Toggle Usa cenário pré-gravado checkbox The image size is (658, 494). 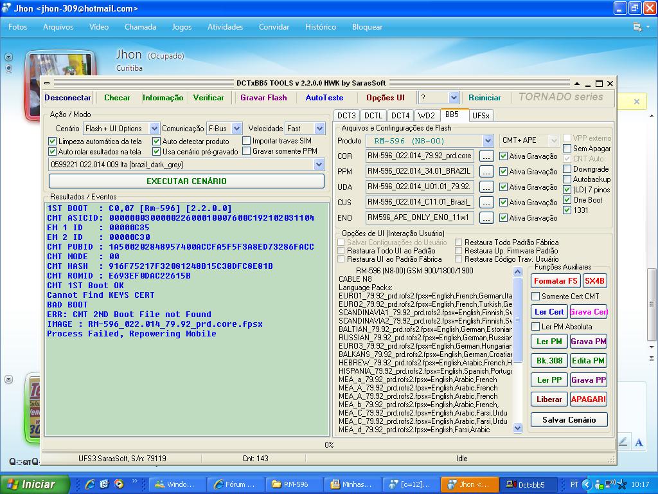point(157,151)
